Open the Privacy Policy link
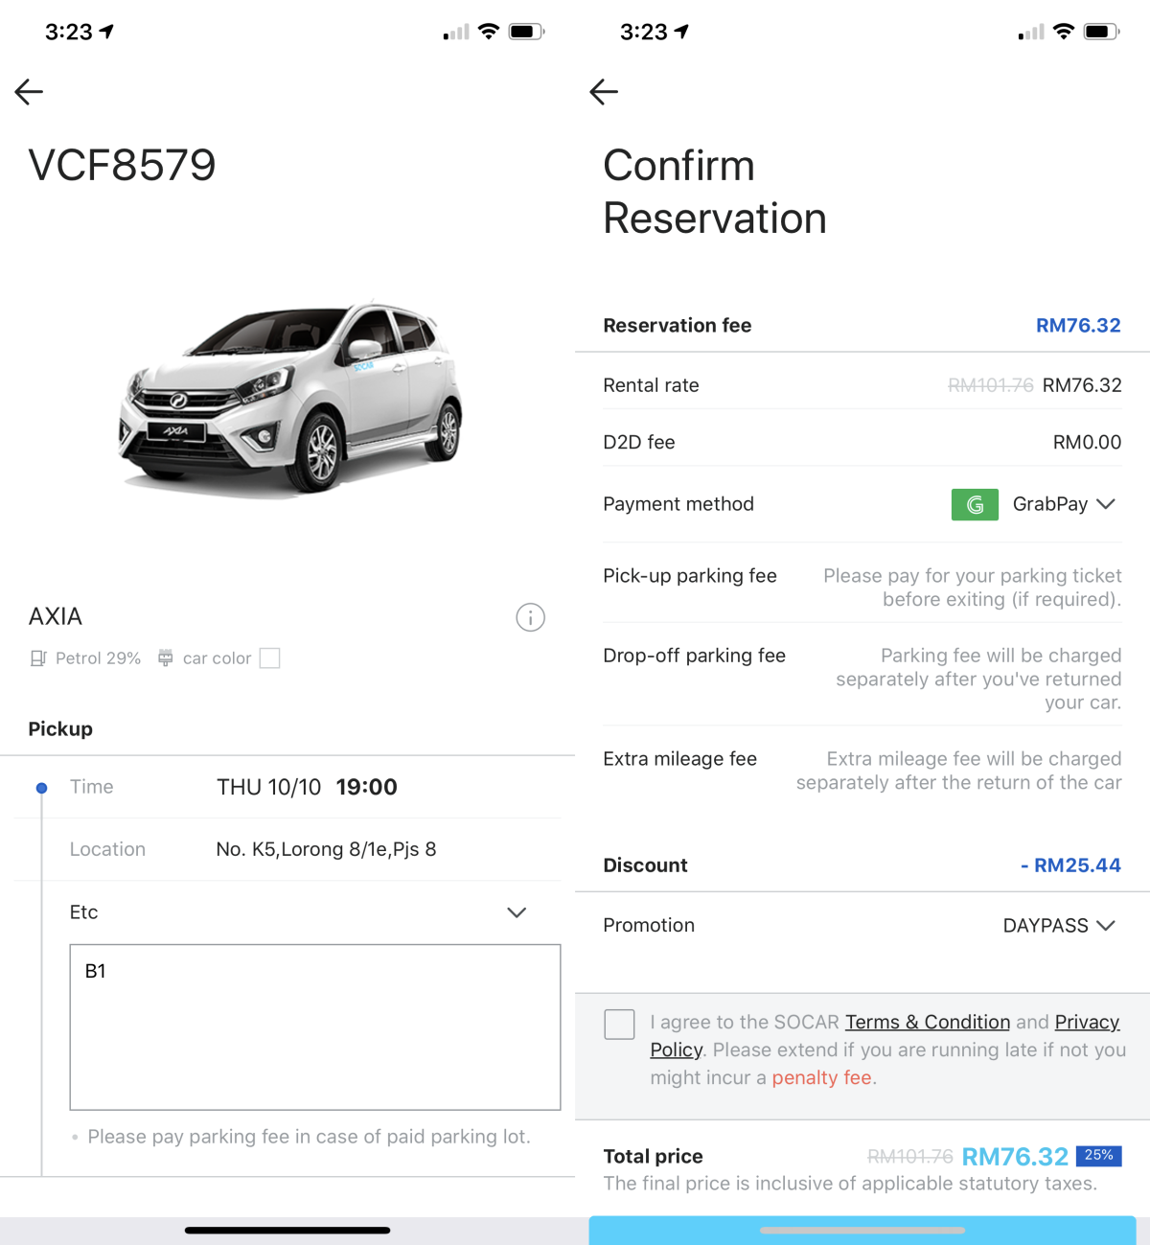 pyautogui.click(x=1087, y=1023)
